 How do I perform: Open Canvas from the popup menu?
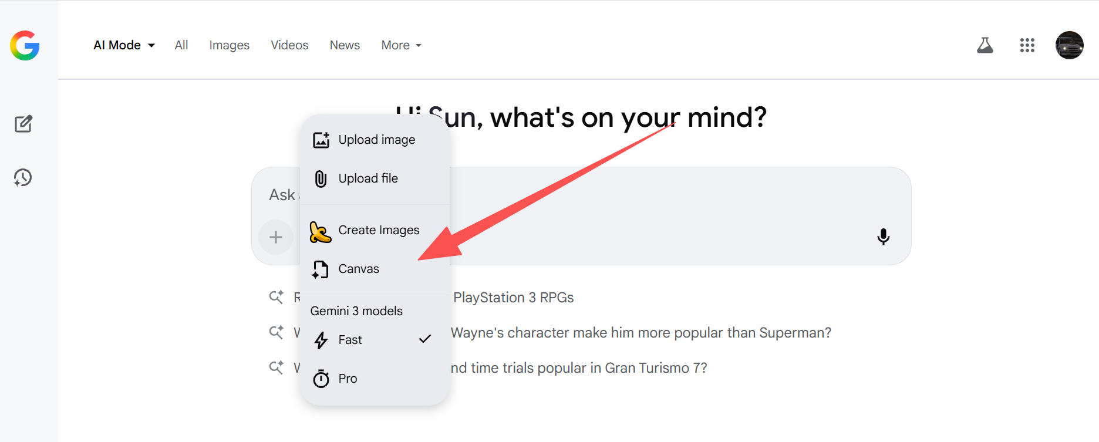(x=358, y=269)
